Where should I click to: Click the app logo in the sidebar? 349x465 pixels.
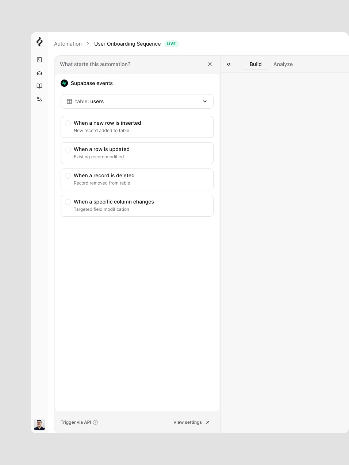point(39,42)
